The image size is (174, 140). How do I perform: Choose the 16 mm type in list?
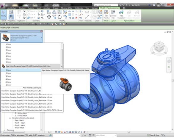[x=8, y=44]
